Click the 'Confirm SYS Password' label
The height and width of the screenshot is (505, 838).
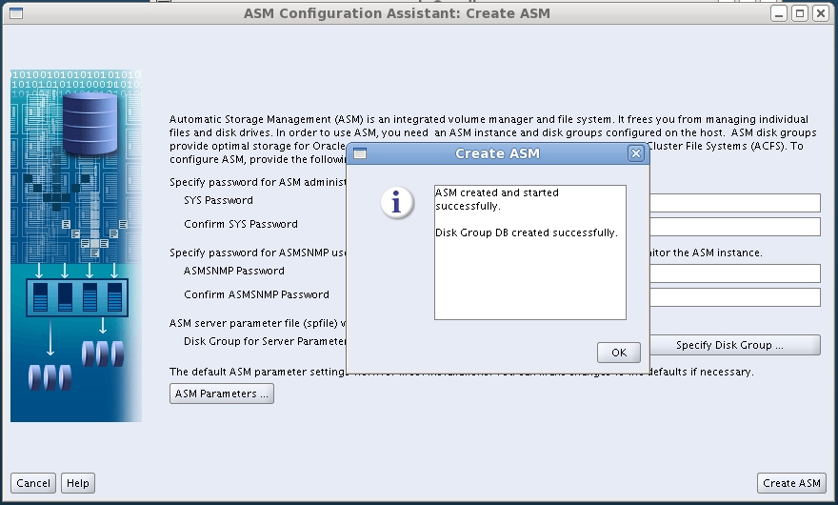coord(241,224)
